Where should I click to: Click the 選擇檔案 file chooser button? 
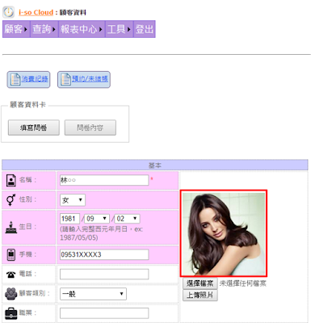click(200, 283)
